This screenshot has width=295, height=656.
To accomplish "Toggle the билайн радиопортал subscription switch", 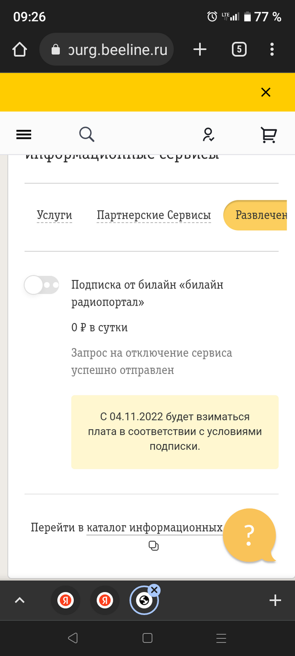I will (41, 285).
